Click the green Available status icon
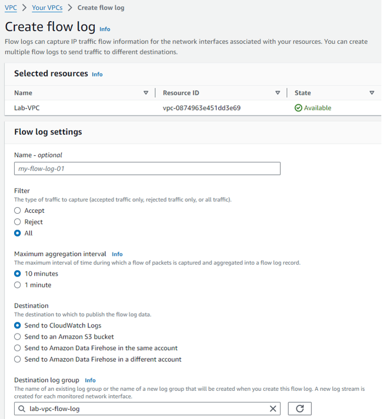The height and width of the screenshot is (419, 387). point(298,108)
